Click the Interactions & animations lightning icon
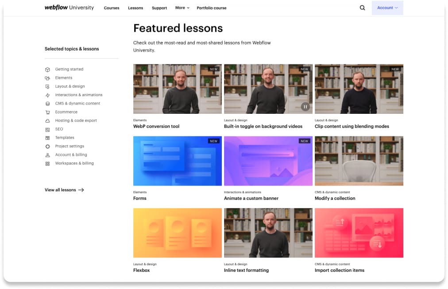This screenshot has width=448, height=289. tap(47, 95)
